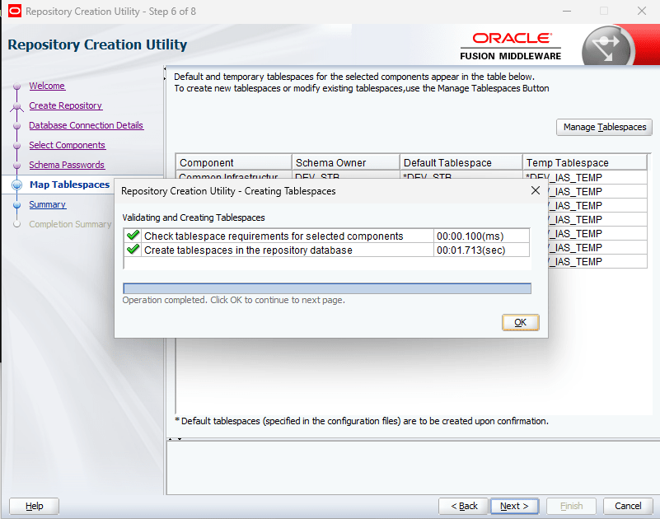Image resolution: width=660 pixels, height=519 pixels.
Task: Click the Schema Owner column header
Action: 345,162
